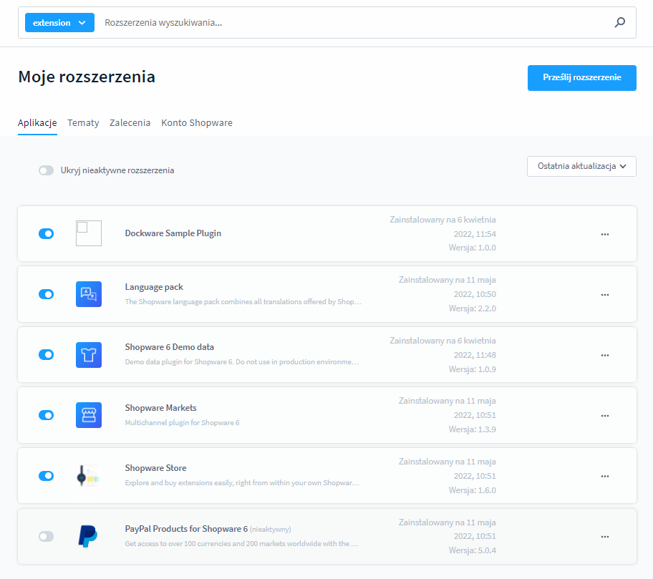The height and width of the screenshot is (579, 653).
Task: Click the Shopware 6 Demo data t-shirt icon
Action: coord(89,355)
